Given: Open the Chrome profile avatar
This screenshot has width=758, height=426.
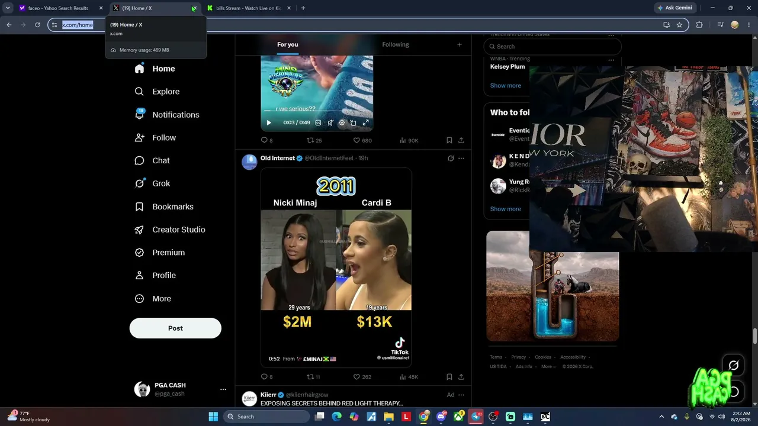Looking at the screenshot, I should [x=735, y=25].
